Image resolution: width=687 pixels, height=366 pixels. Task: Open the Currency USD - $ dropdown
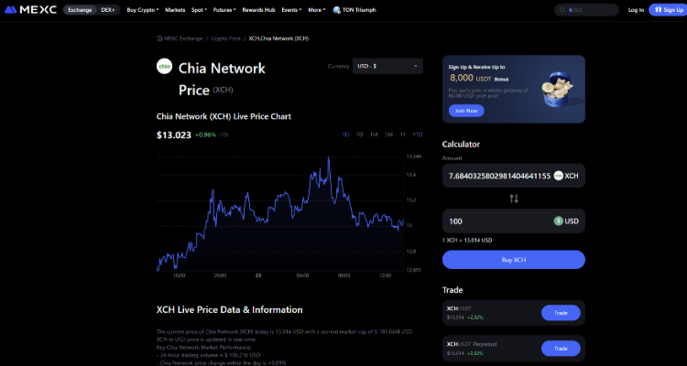coord(387,66)
